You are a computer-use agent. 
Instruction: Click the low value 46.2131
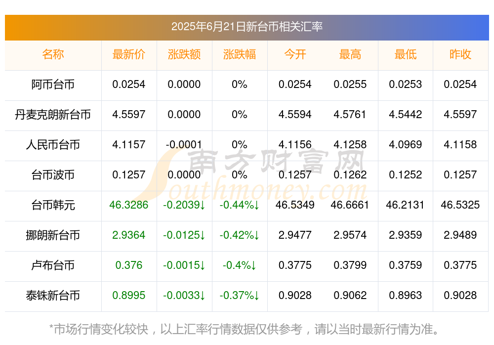[406, 205]
